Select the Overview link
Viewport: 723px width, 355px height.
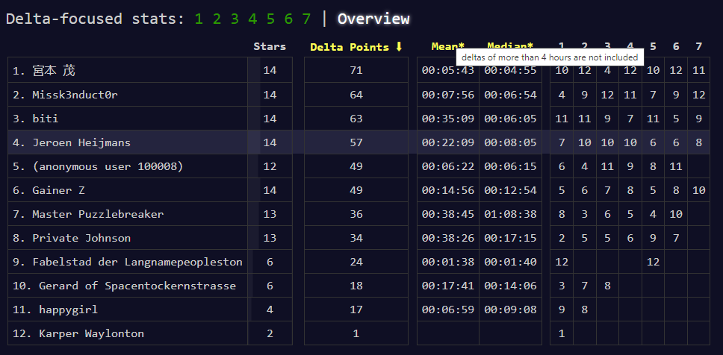point(373,19)
